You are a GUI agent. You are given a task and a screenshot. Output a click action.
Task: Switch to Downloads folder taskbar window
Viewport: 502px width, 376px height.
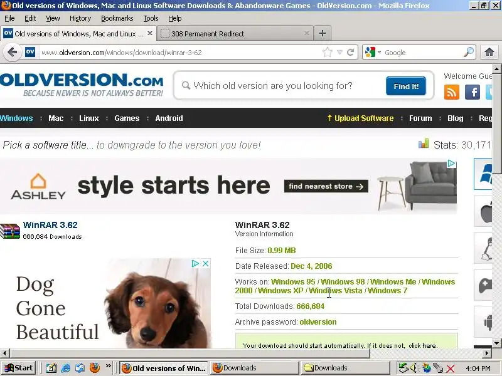tap(345, 368)
